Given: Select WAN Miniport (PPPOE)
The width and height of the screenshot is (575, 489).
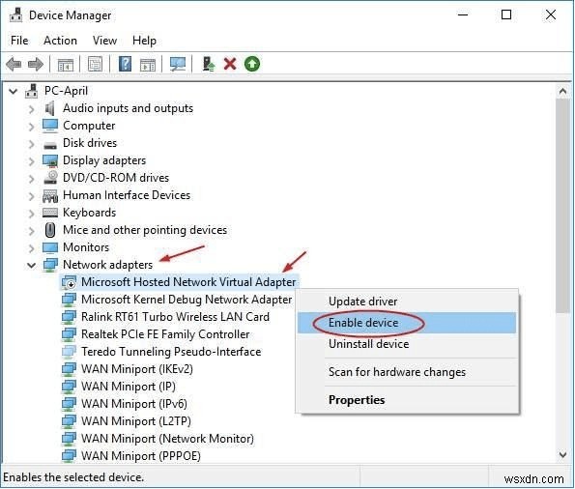Looking at the screenshot, I should point(141,456).
